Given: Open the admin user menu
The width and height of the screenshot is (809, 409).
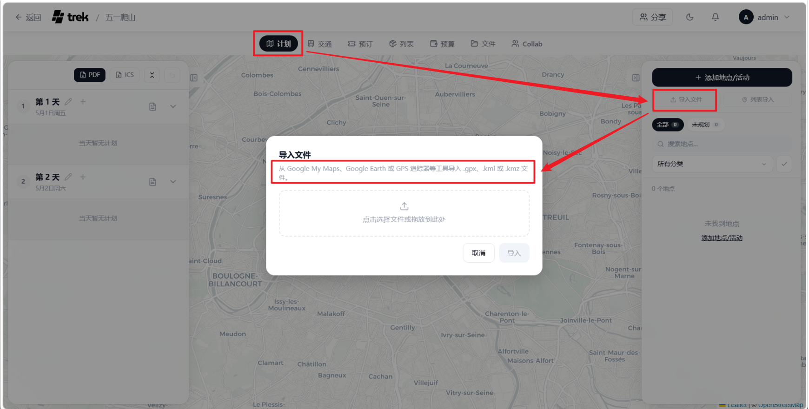Looking at the screenshot, I should tap(764, 17).
